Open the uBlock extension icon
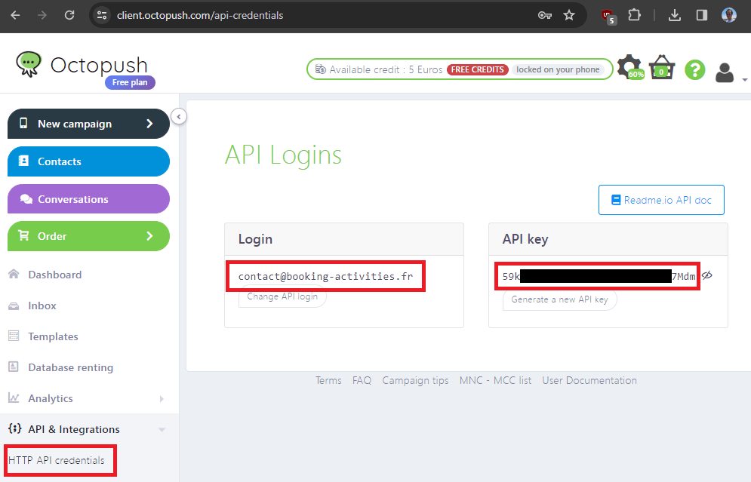 coord(608,17)
